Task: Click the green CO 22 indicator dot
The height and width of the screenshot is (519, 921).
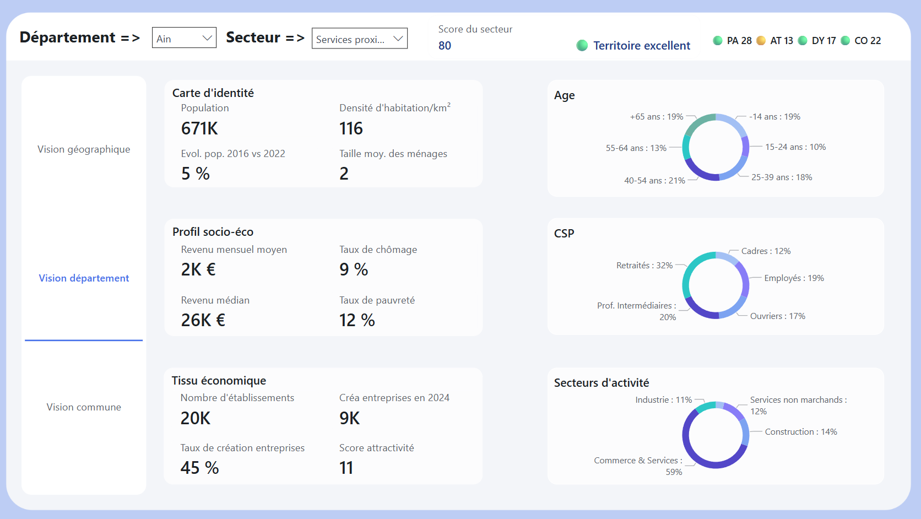Action: (x=844, y=40)
